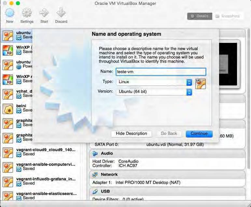Click the ubuntu.vdi (Normal, 31.97 GB) storage text
Image resolution: width=251 pixels, height=207 pixels.
tap(175, 145)
